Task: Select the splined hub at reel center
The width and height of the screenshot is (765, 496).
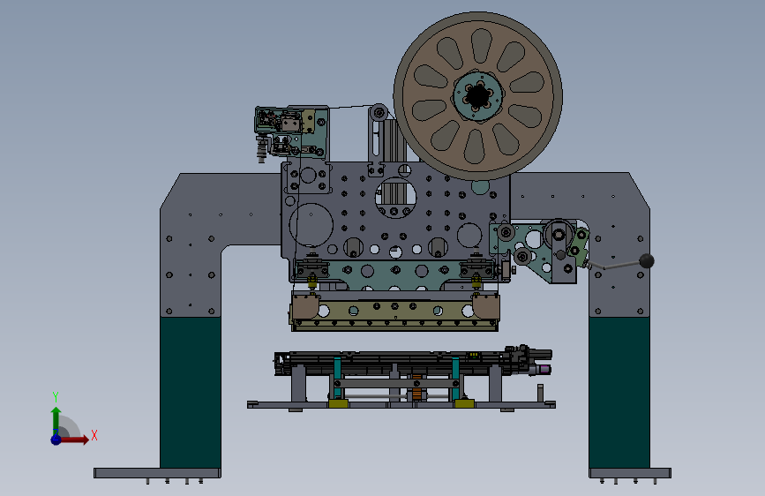Action: tap(477, 95)
